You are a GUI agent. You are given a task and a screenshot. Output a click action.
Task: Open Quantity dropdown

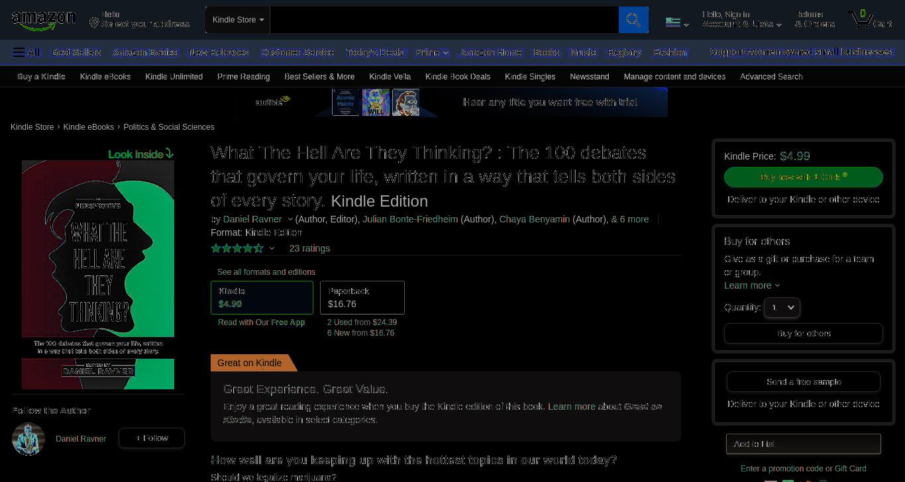click(x=782, y=307)
